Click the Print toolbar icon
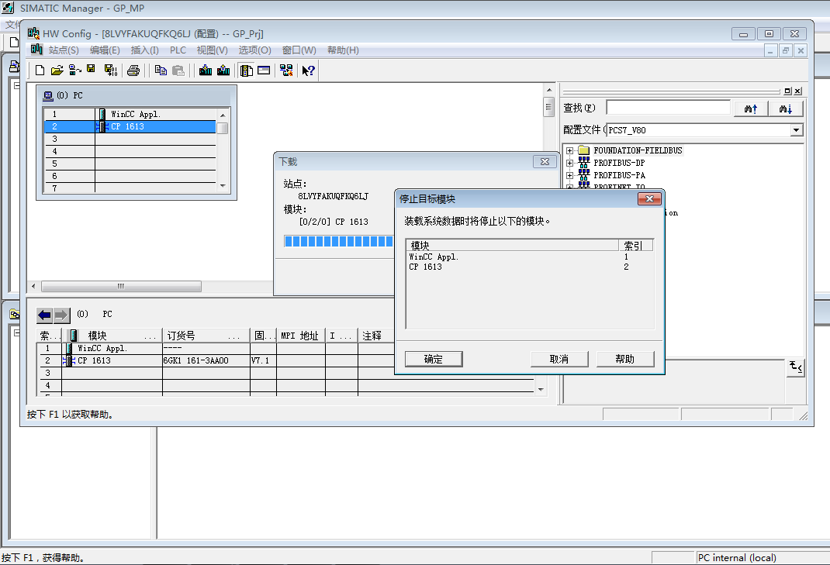The image size is (830, 565). click(x=133, y=71)
